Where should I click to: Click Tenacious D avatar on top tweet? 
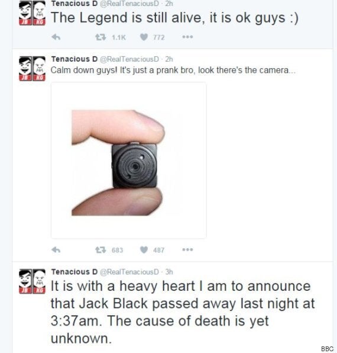click(x=32, y=12)
